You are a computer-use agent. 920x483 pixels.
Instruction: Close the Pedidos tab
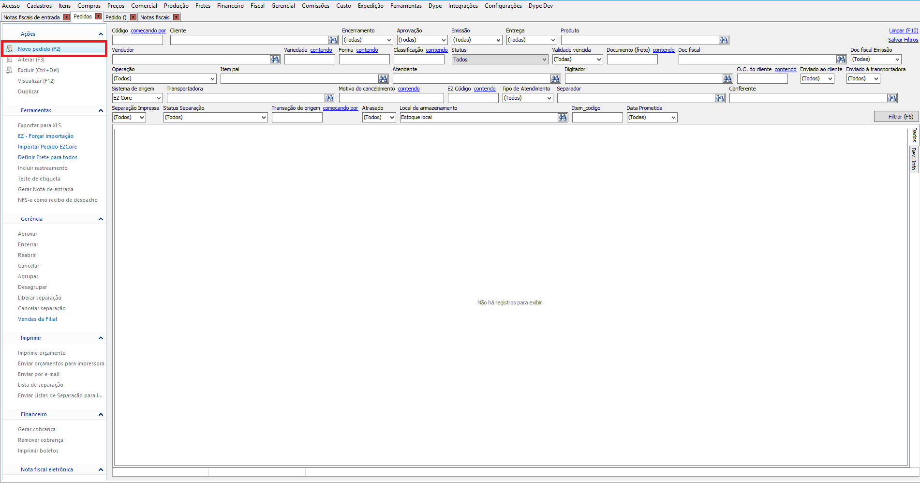coord(99,16)
